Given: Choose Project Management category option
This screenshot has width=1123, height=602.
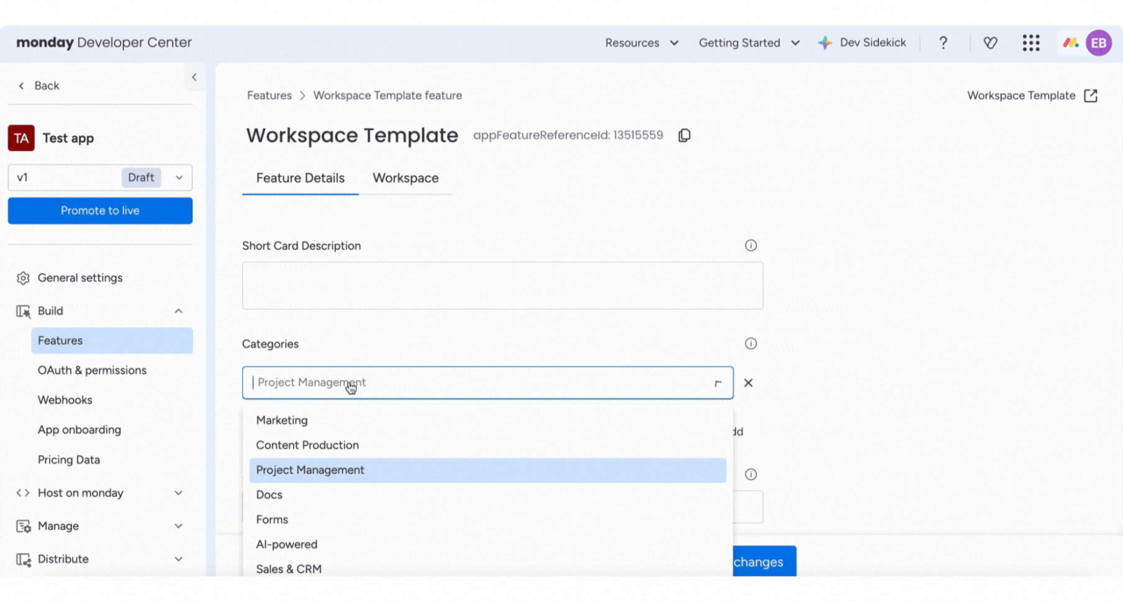Looking at the screenshot, I should 488,470.
